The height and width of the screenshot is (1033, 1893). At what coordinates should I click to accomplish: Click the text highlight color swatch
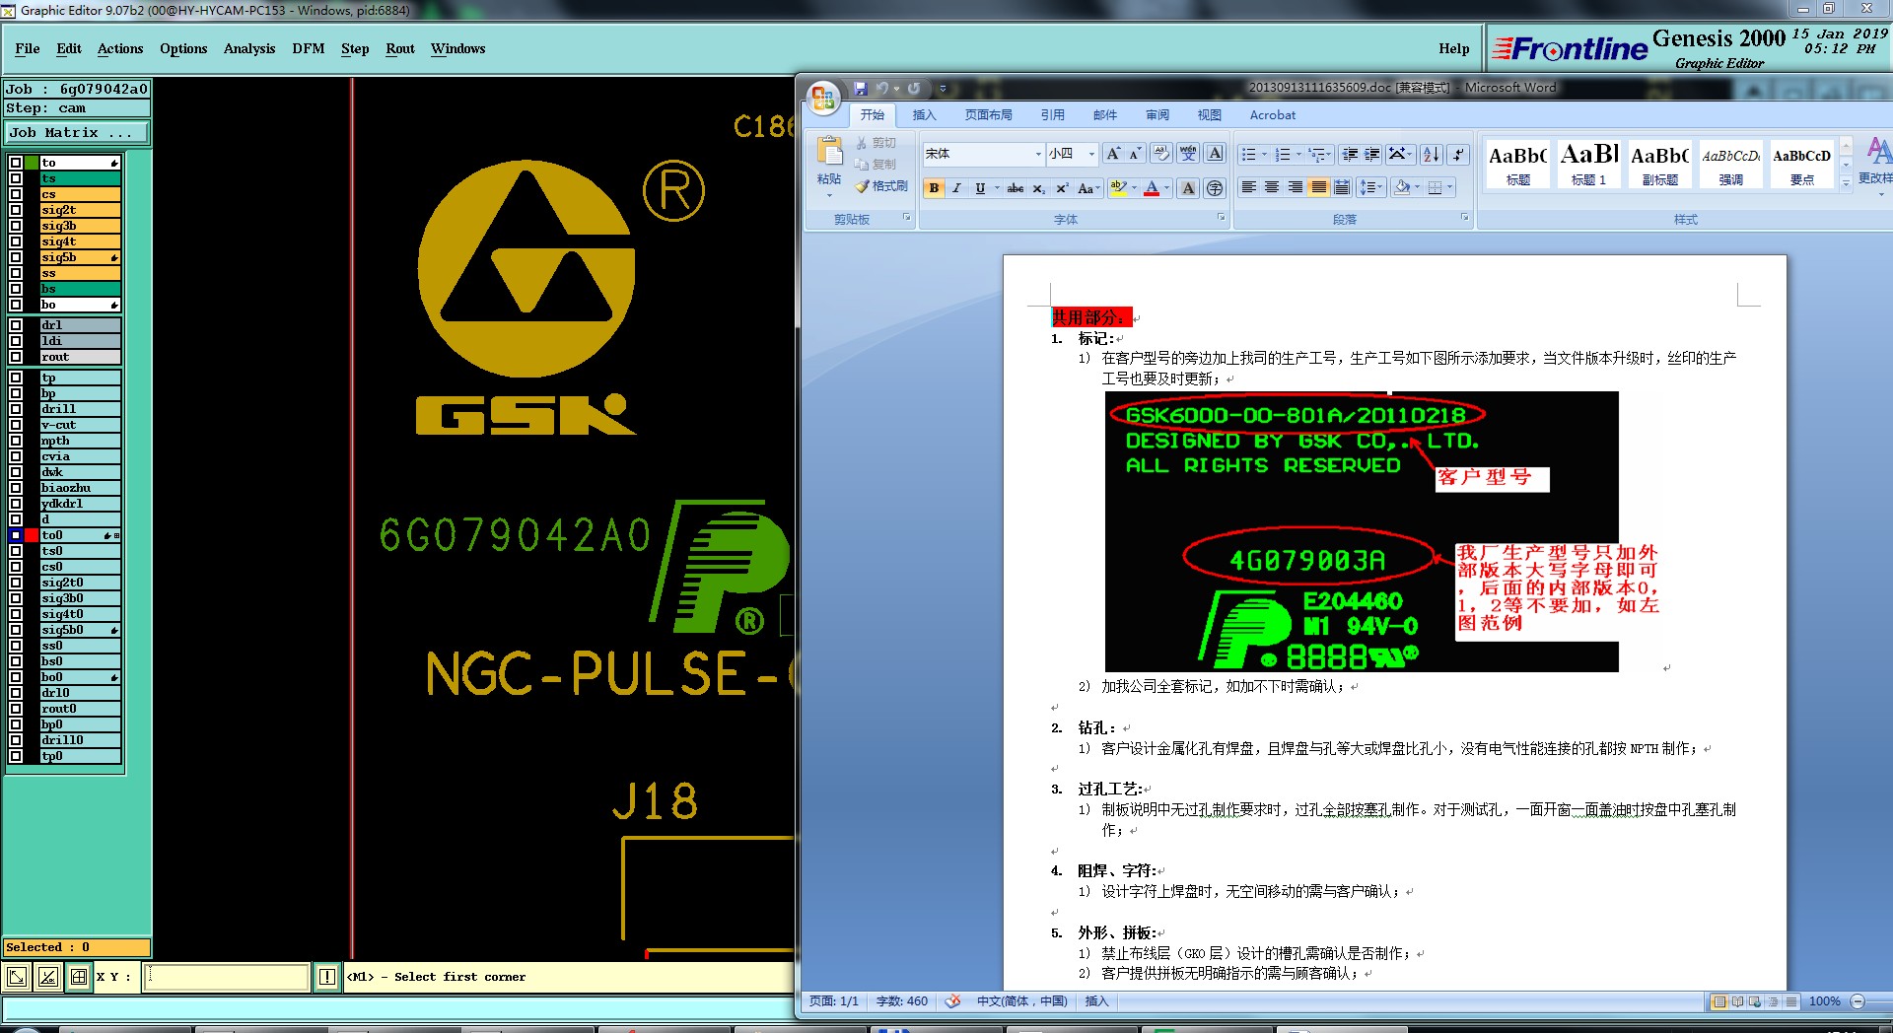point(1118,188)
